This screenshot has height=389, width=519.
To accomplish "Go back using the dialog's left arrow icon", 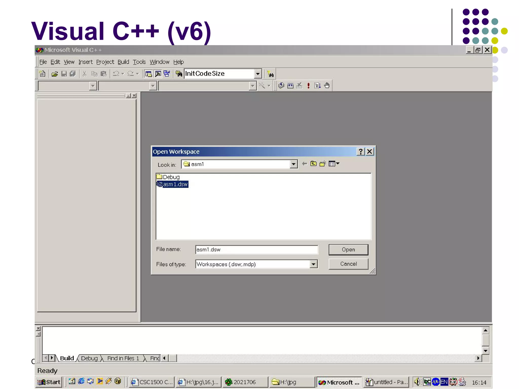I will [304, 164].
